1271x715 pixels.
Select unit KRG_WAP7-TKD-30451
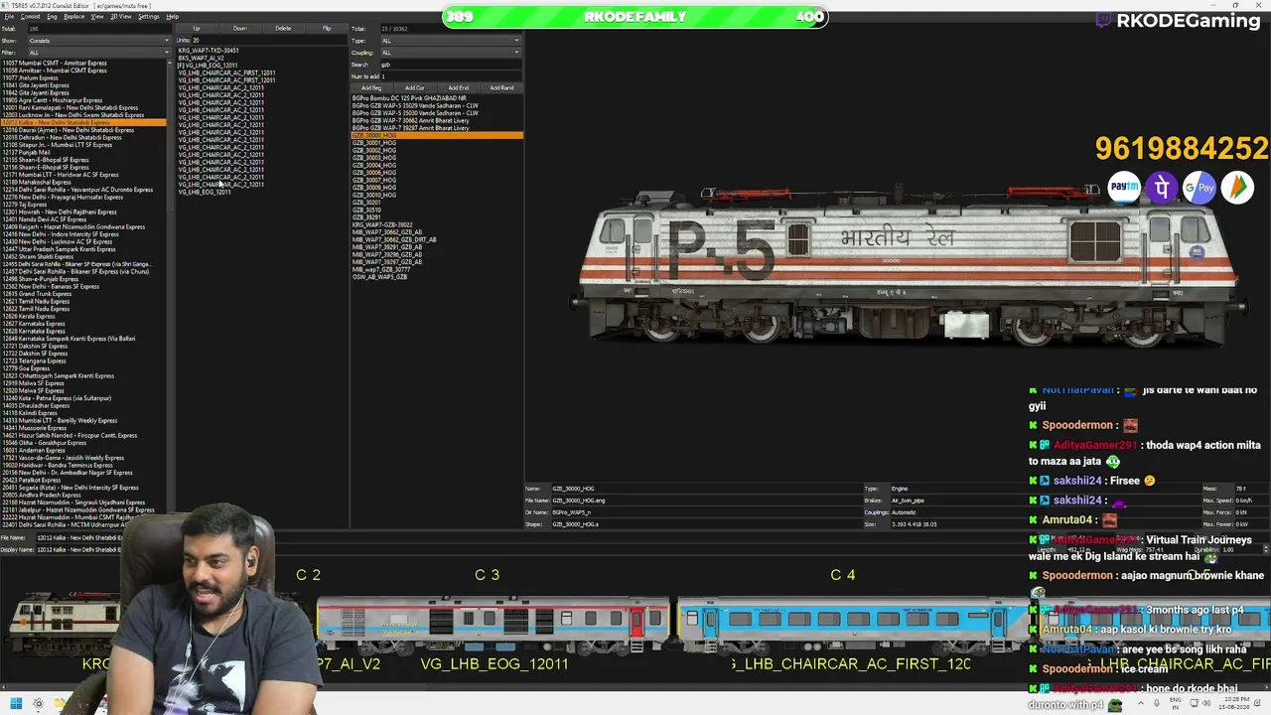tap(262, 51)
